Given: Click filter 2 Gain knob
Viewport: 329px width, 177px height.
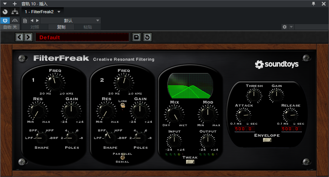Looking at the screenshot, I should coord(140,111).
